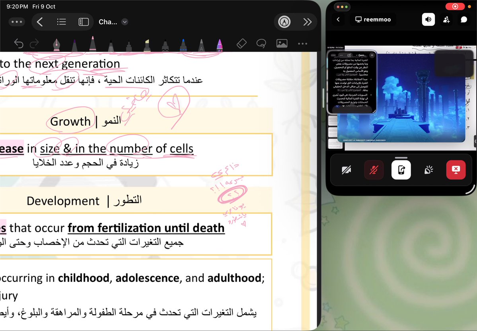
Task: Collapse toolbar with double-chevron arrows
Action: click(308, 22)
